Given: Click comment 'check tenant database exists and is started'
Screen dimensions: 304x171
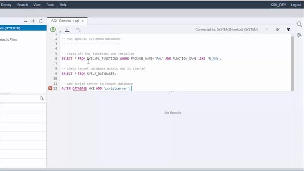Looking at the screenshot, I should 104,68.
